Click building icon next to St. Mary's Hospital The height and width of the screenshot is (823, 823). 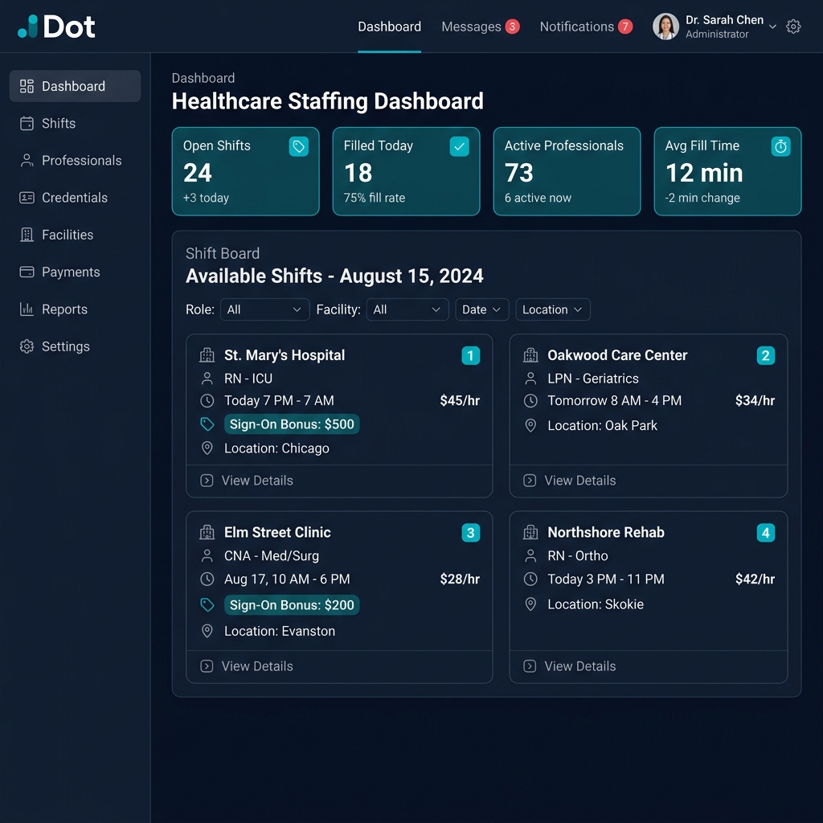[207, 355]
